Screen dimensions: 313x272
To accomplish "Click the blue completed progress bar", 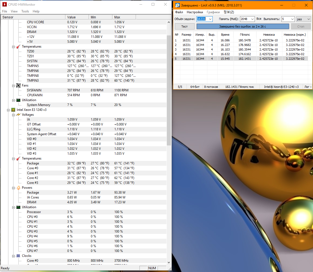I will (242, 26).
